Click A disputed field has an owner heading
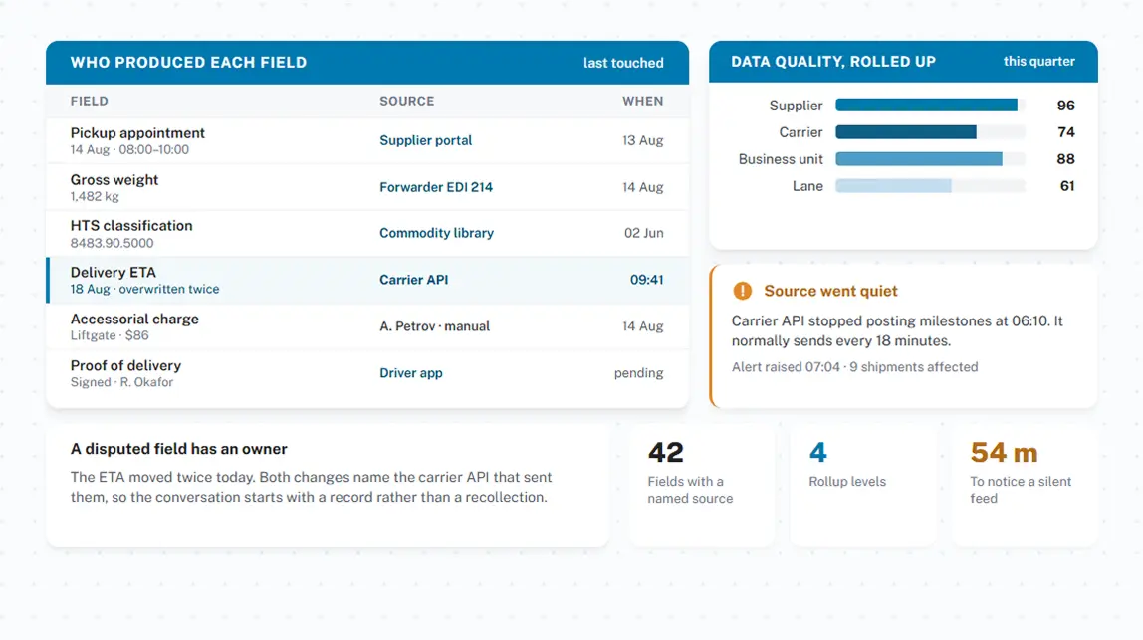The width and height of the screenshot is (1143, 640). pos(178,449)
